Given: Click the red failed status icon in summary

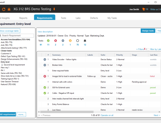Looking at the screenshot, I should pos(55,41).
